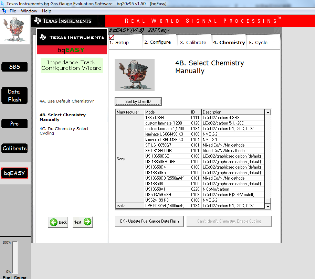Screen dimensions: 315x279
Task: Click the chemistry table scroll down arrow
Action: [x=268, y=206]
